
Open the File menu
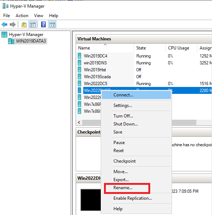point(7,16)
